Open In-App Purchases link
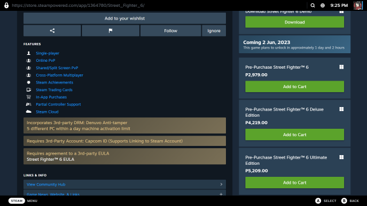367x206 pixels. click(x=51, y=97)
